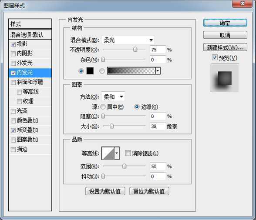Click the 阻塞 choke slider handle
Screen dimensions: 256x220
(103, 116)
